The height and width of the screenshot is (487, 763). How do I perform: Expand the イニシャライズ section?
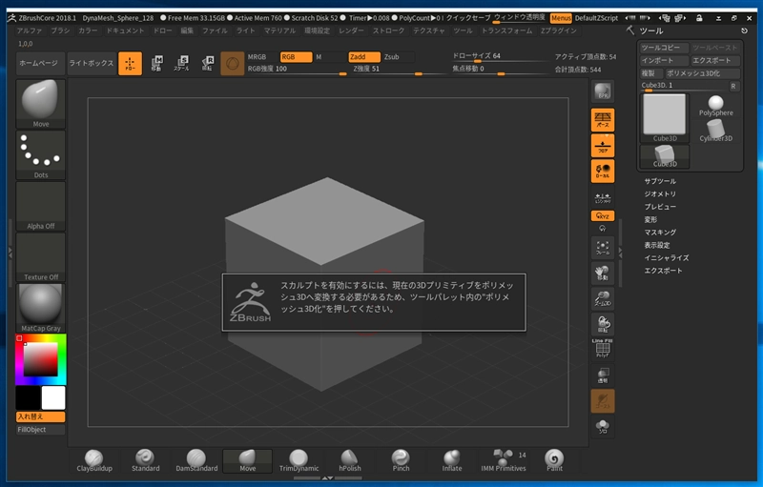tap(666, 257)
